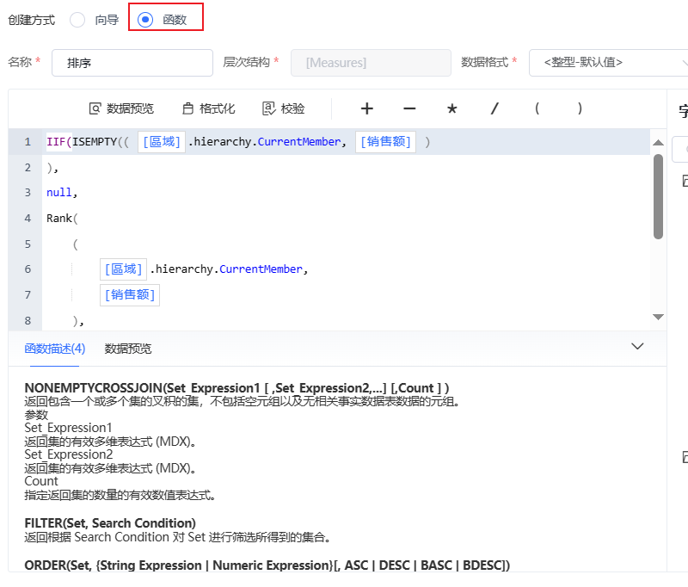Click the editor scrollbar up arrow

pos(658,142)
